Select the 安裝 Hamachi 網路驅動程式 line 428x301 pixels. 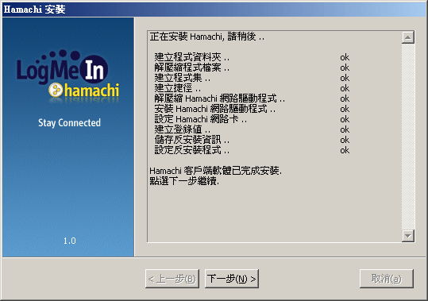coord(215,109)
